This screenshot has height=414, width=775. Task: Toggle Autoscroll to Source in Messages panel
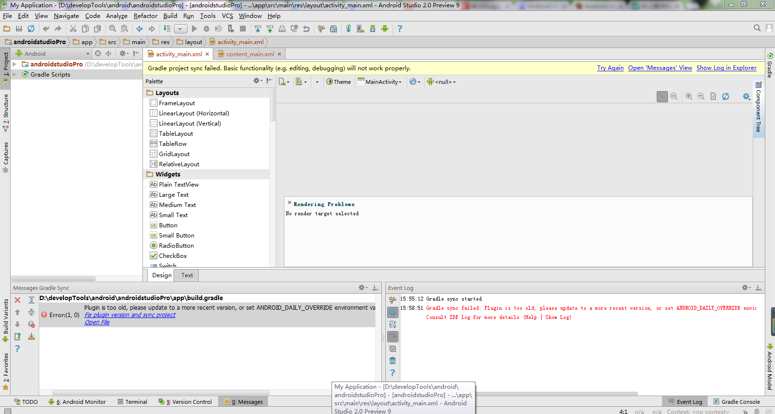click(x=32, y=336)
